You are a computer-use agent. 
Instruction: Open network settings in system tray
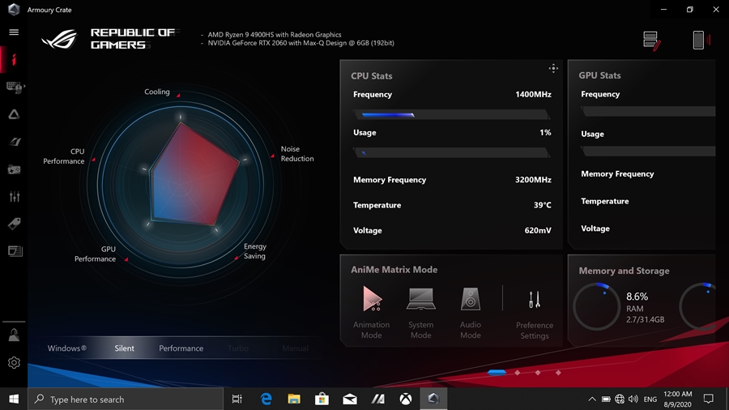pos(620,399)
